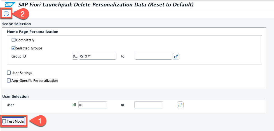Tick the User Settings checkbox
Screen dimensions: 274x131
coord(9,73)
